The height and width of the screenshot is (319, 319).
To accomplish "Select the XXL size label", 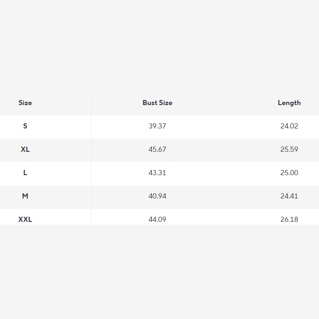I will click(x=25, y=219).
